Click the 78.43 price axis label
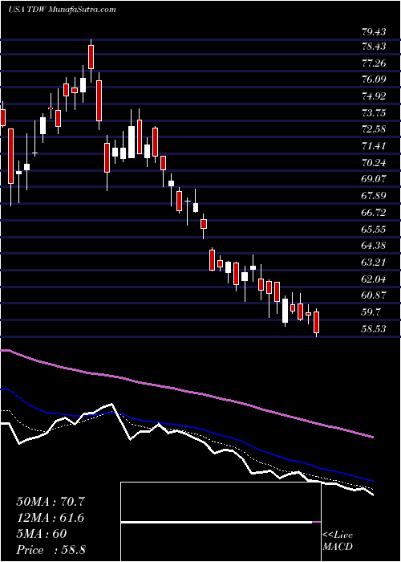 (374, 47)
